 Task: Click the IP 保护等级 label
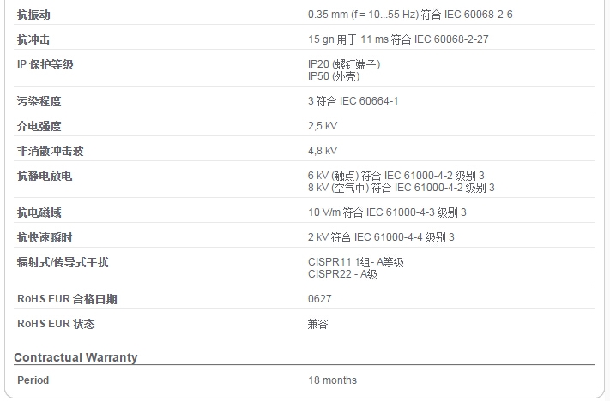click(x=45, y=64)
